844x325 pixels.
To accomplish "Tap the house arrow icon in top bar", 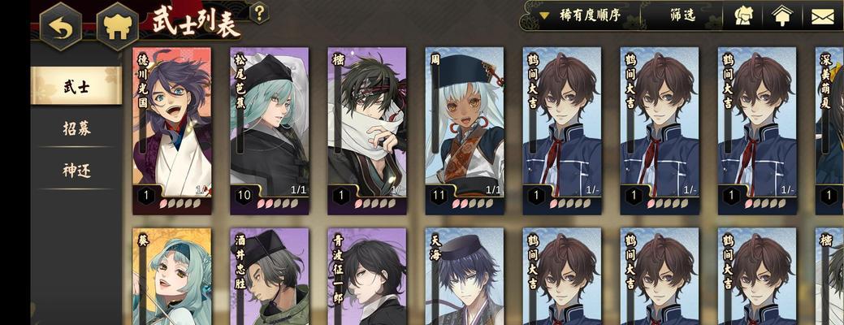I will (782, 15).
